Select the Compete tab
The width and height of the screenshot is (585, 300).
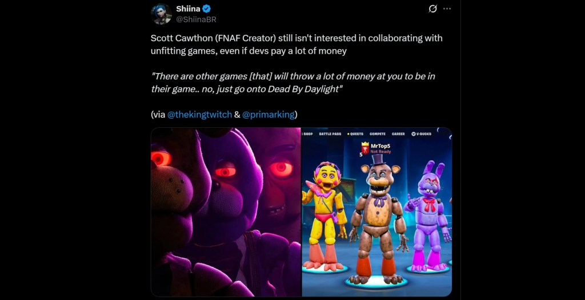click(378, 134)
